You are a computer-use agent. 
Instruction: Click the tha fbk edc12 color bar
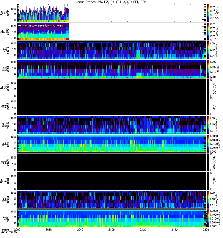point(208,50)
